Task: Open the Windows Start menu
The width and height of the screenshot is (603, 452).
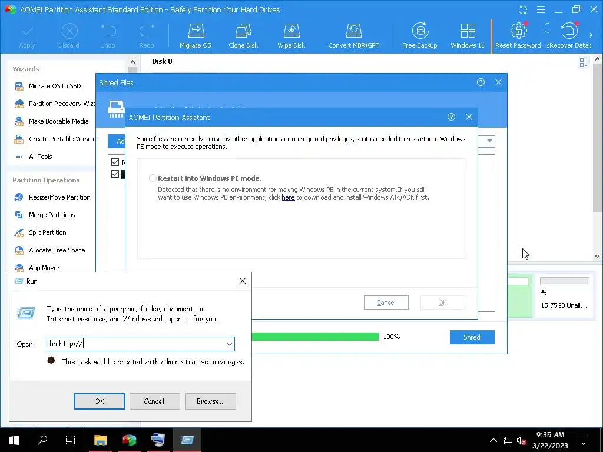Action: [x=14, y=440]
